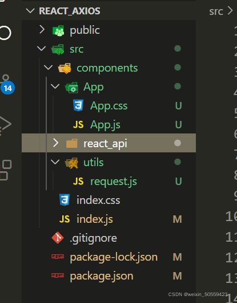The height and width of the screenshot is (303, 237).
Task: Collapse the src folder
Action: [x=41, y=48]
